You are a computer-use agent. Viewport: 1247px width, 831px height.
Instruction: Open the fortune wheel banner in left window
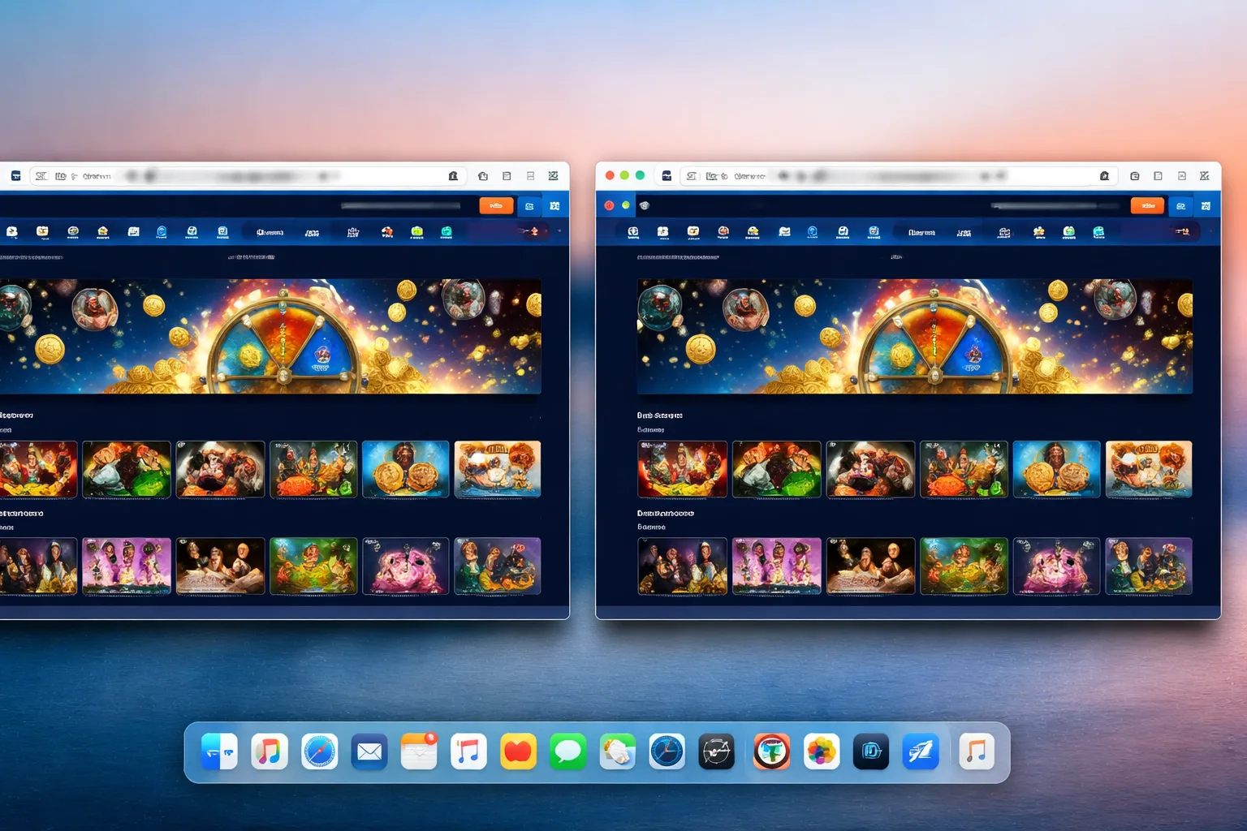[x=270, y=336]
